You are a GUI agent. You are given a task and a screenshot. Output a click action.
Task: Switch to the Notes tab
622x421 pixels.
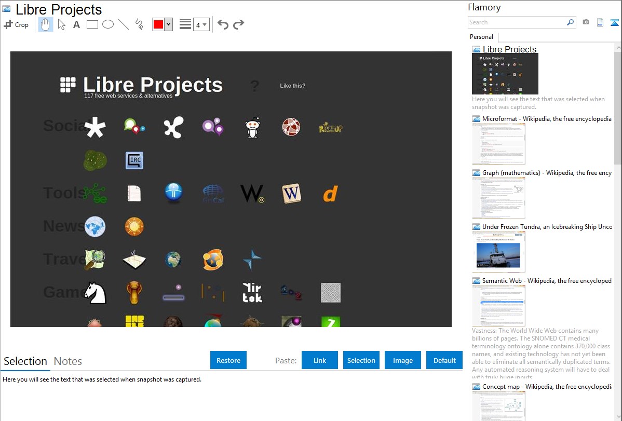68,361
